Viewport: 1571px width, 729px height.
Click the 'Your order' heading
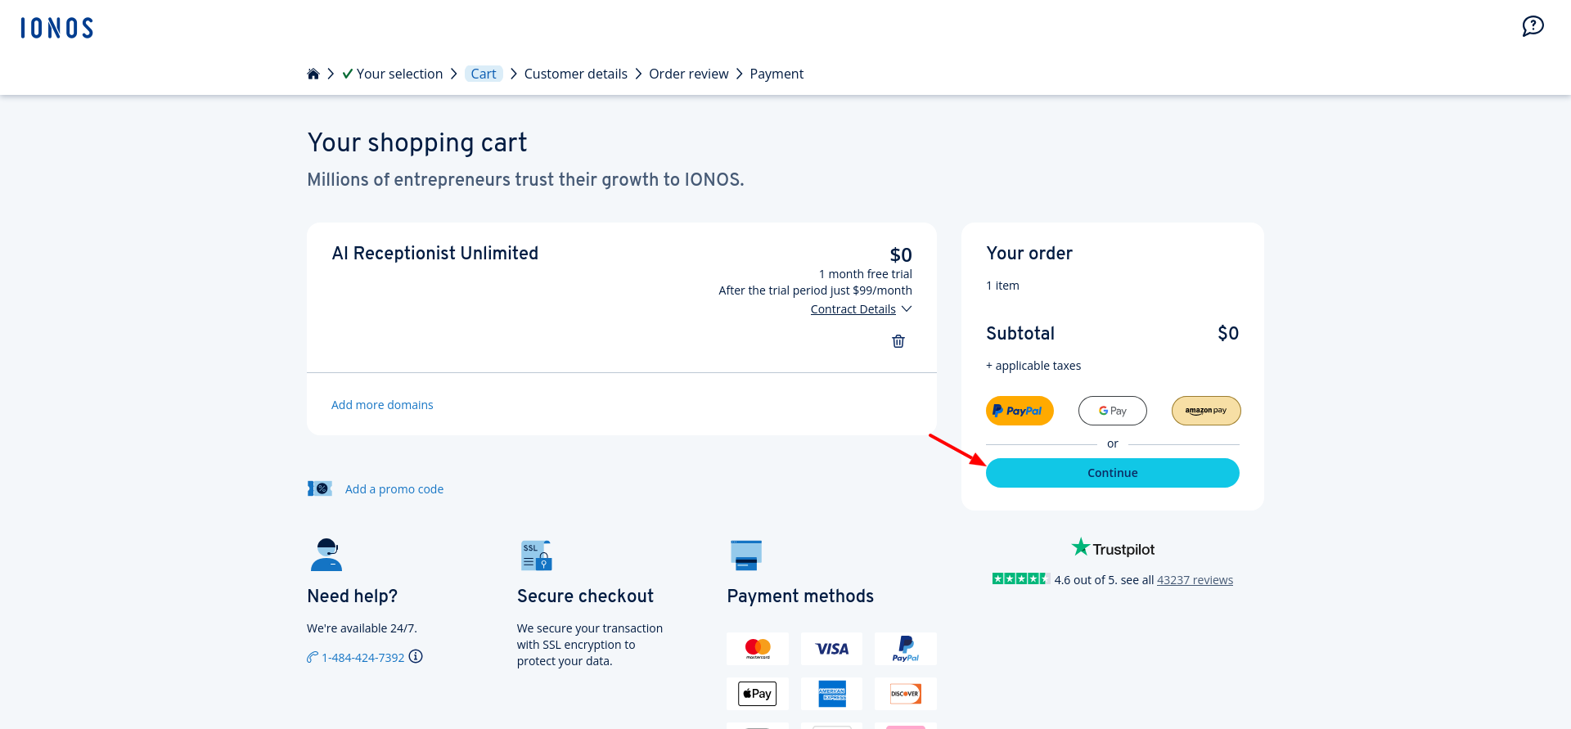pos(1029,254)
